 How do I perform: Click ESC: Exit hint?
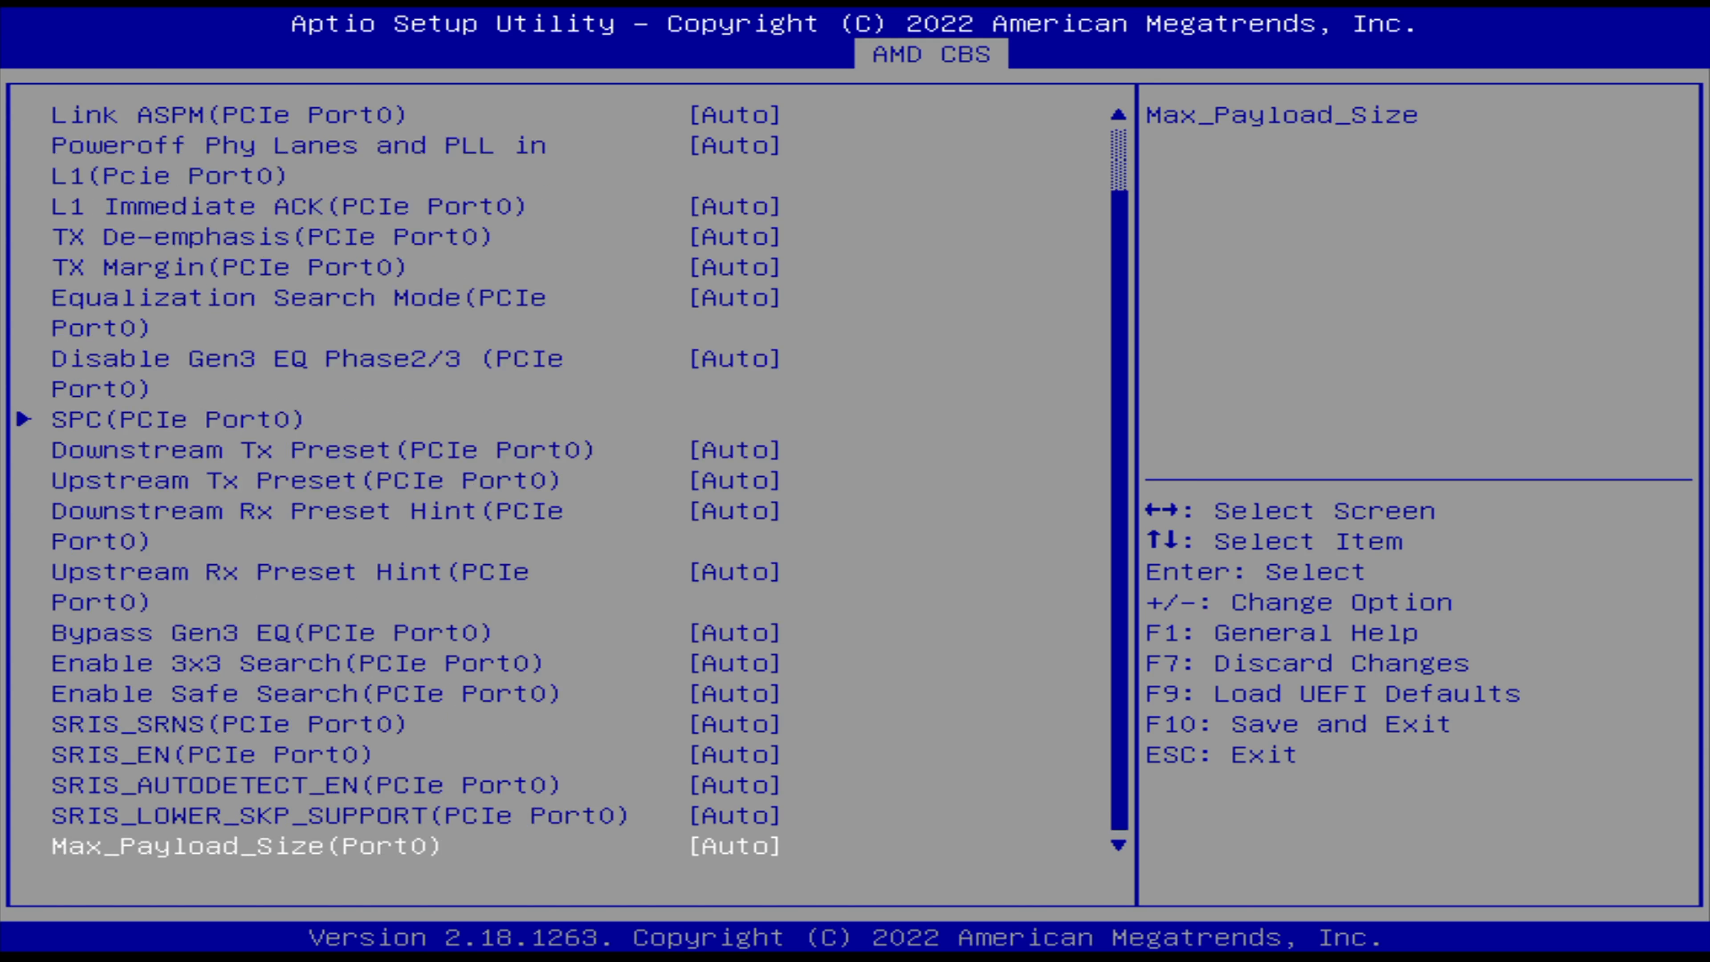click(x=1221, y=755)
